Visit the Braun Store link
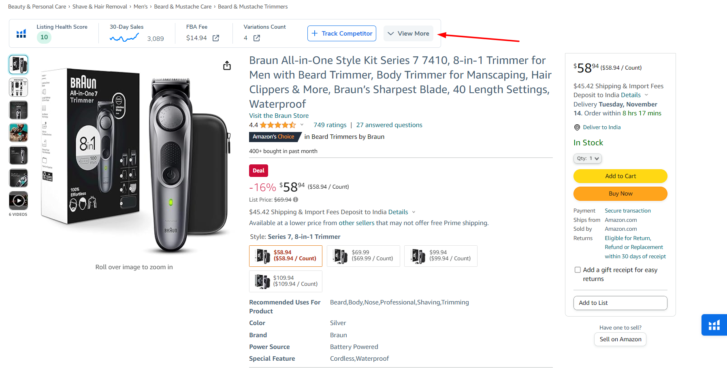Viewport: 727px width, 368px height. click(278, 115)
